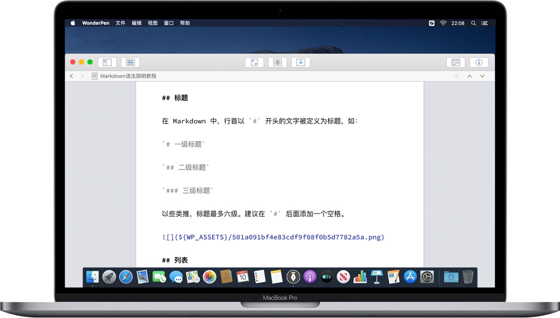Open side-by-side view with the split icon

(455, 62)
